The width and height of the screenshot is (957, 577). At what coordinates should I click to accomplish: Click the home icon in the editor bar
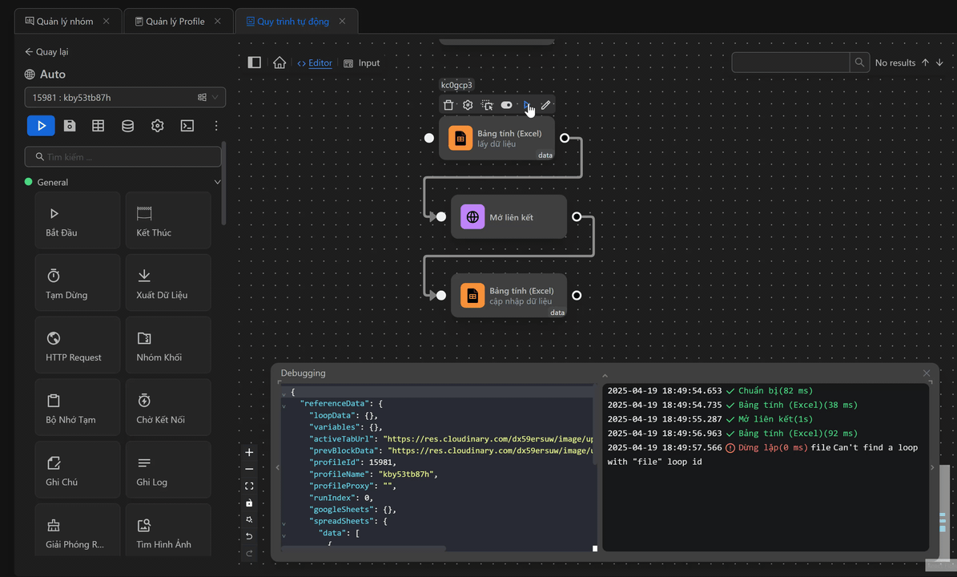(x=279, y=63)
